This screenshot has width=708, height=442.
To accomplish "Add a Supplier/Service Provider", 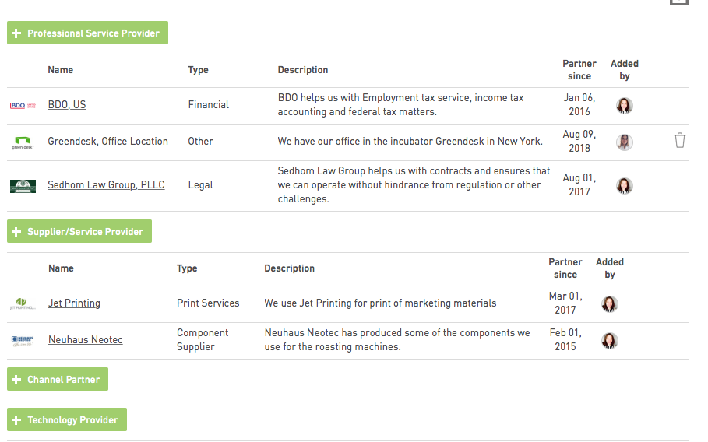I will (x=79, y=232).
